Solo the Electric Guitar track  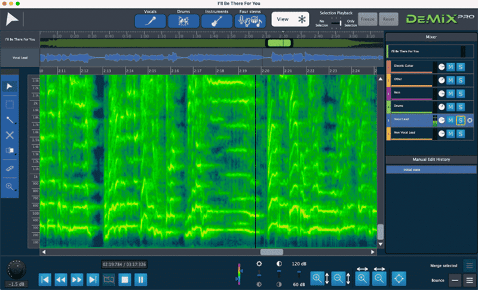[461, 67]
